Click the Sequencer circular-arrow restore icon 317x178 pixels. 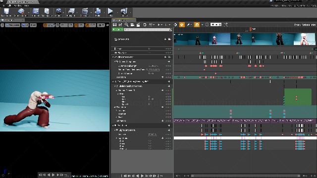(x=145, y=25)
